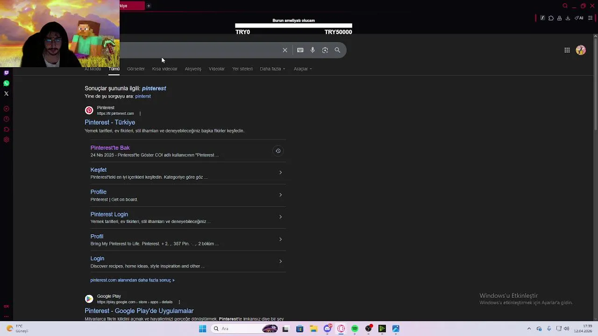Viewport: 598px width, 336px height.
Task: Open the browser downloads icon
Action: click(x=568, y=18)
